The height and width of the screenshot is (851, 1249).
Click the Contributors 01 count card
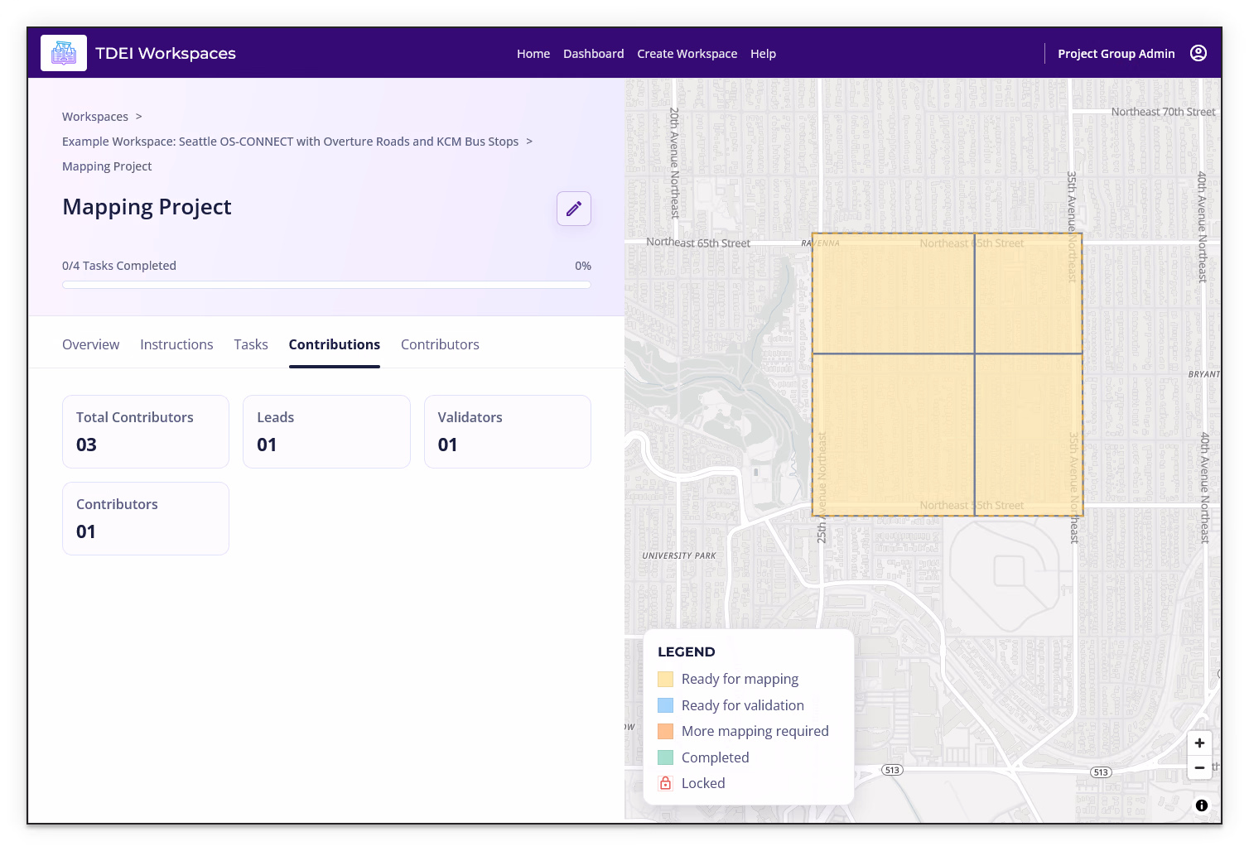(x=146, y=518)
